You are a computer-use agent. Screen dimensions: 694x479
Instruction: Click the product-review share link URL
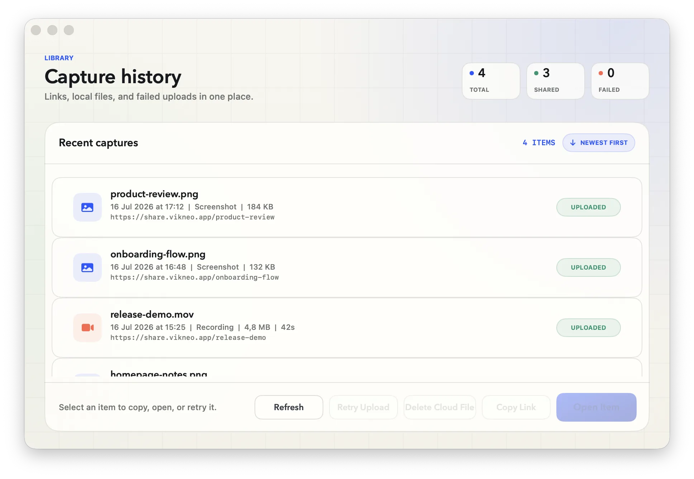tap(192, 217)
